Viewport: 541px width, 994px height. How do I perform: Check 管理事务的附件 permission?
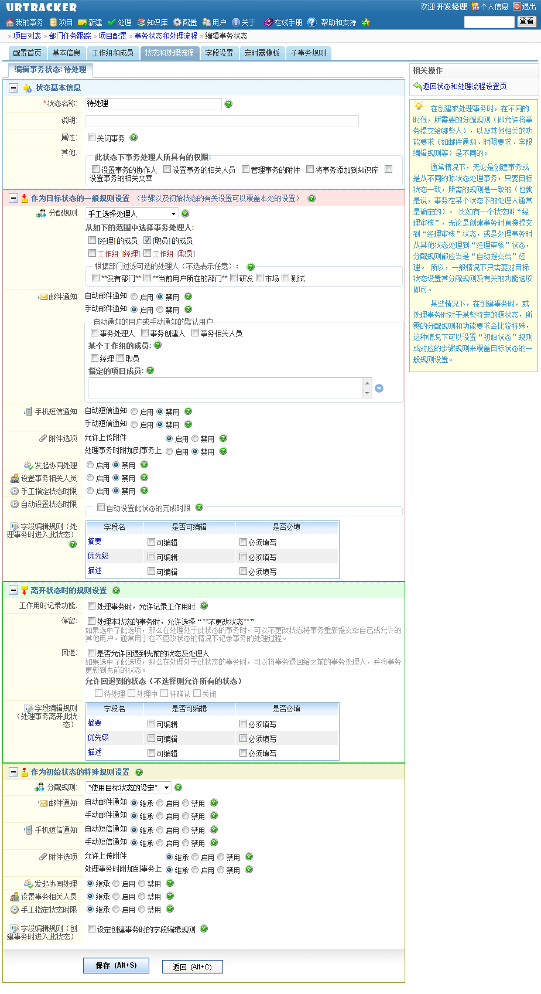246,169
